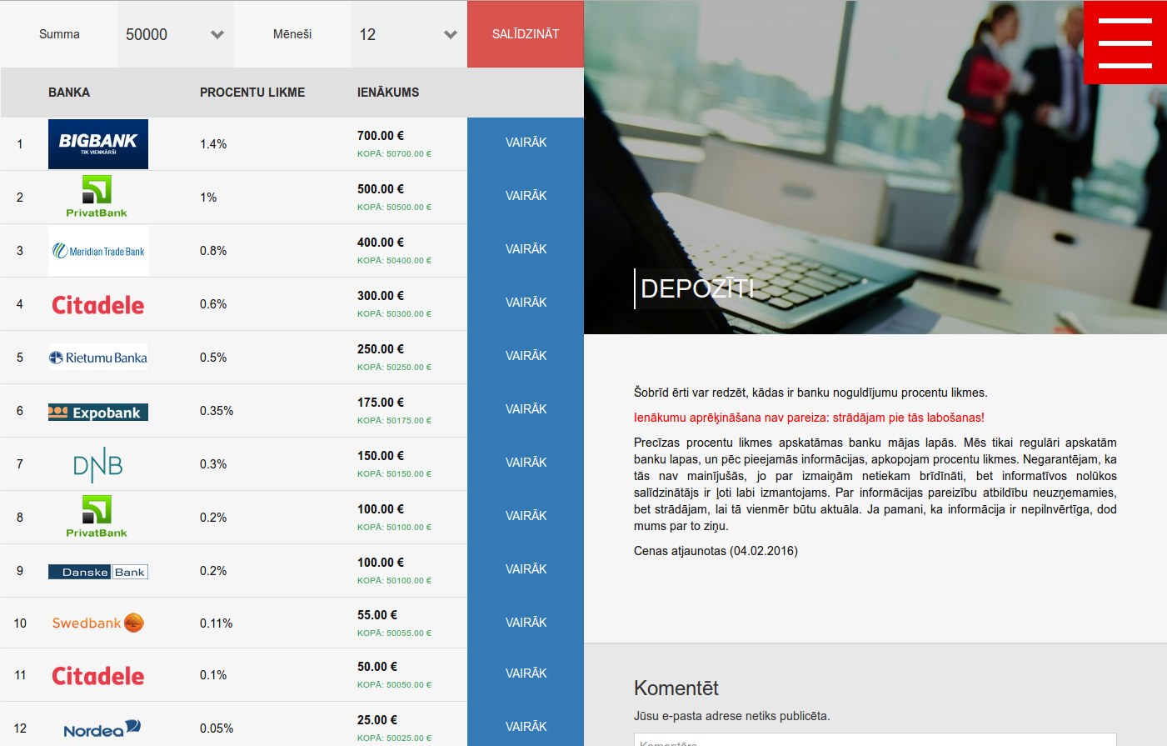The height and width of the screenshot is (746, 1167).
Task: Click the Komentēt heading
Action: pyautogui.click(x=676, y=688)
